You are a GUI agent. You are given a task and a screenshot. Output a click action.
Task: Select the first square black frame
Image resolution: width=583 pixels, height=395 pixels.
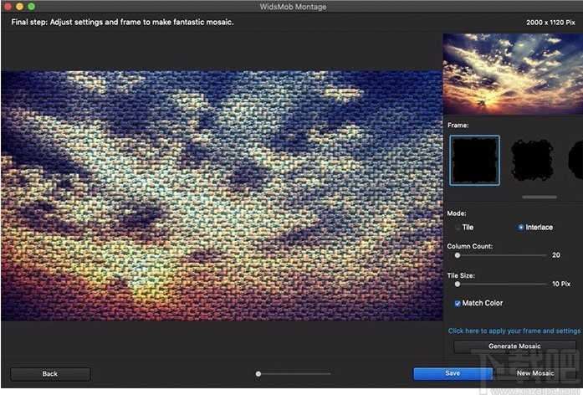[474, 160]
